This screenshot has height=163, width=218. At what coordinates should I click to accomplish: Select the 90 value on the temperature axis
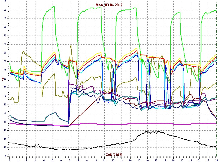[x=5, y=10]
